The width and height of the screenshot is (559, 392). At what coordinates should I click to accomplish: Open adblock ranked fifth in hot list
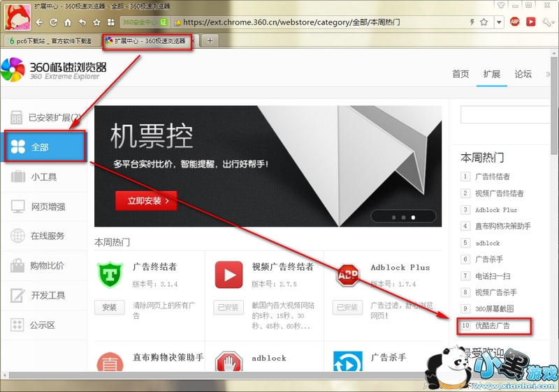pyautogui.click(x=487, y=243)
